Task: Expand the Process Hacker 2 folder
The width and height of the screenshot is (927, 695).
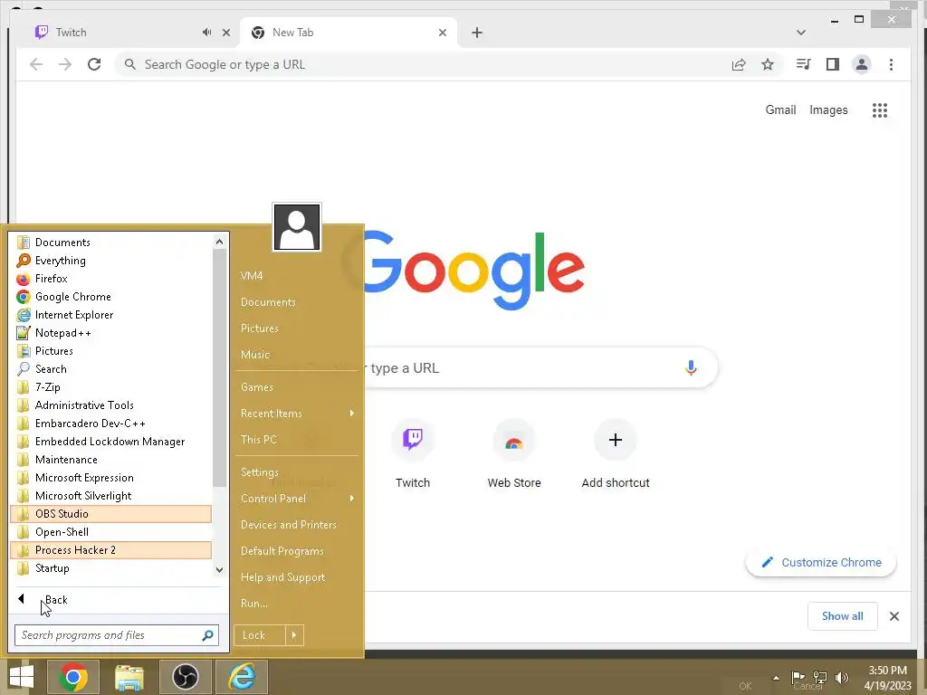Action: coord(111,550)
